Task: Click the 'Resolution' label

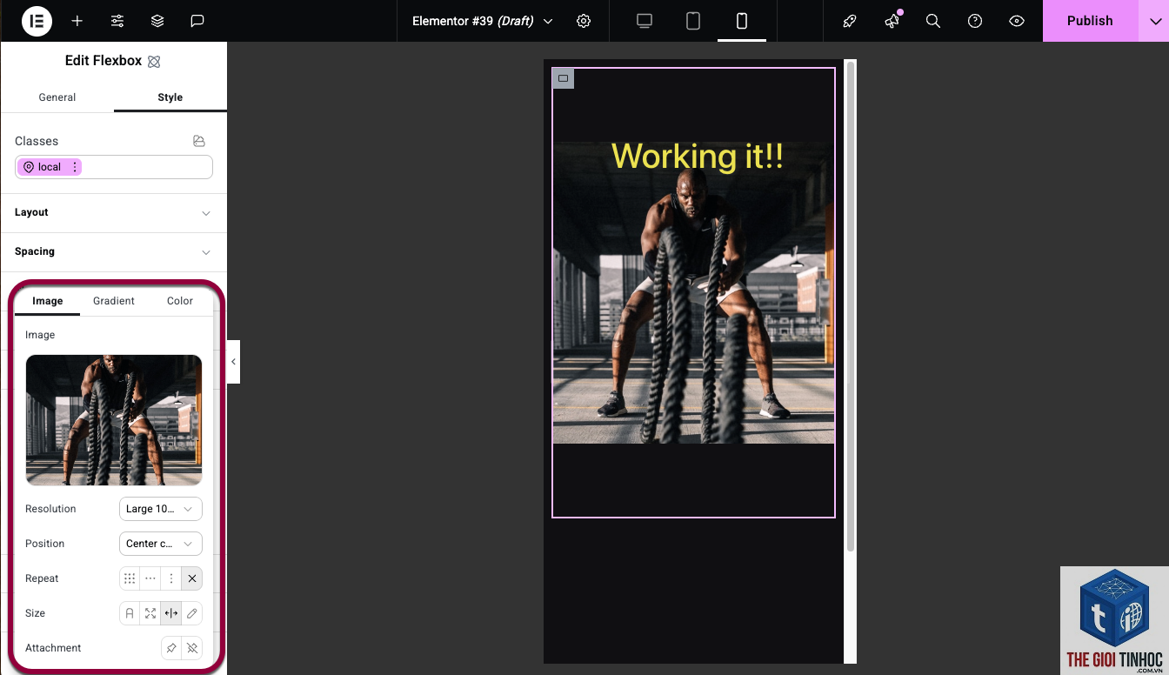Action: coord(50,509)
